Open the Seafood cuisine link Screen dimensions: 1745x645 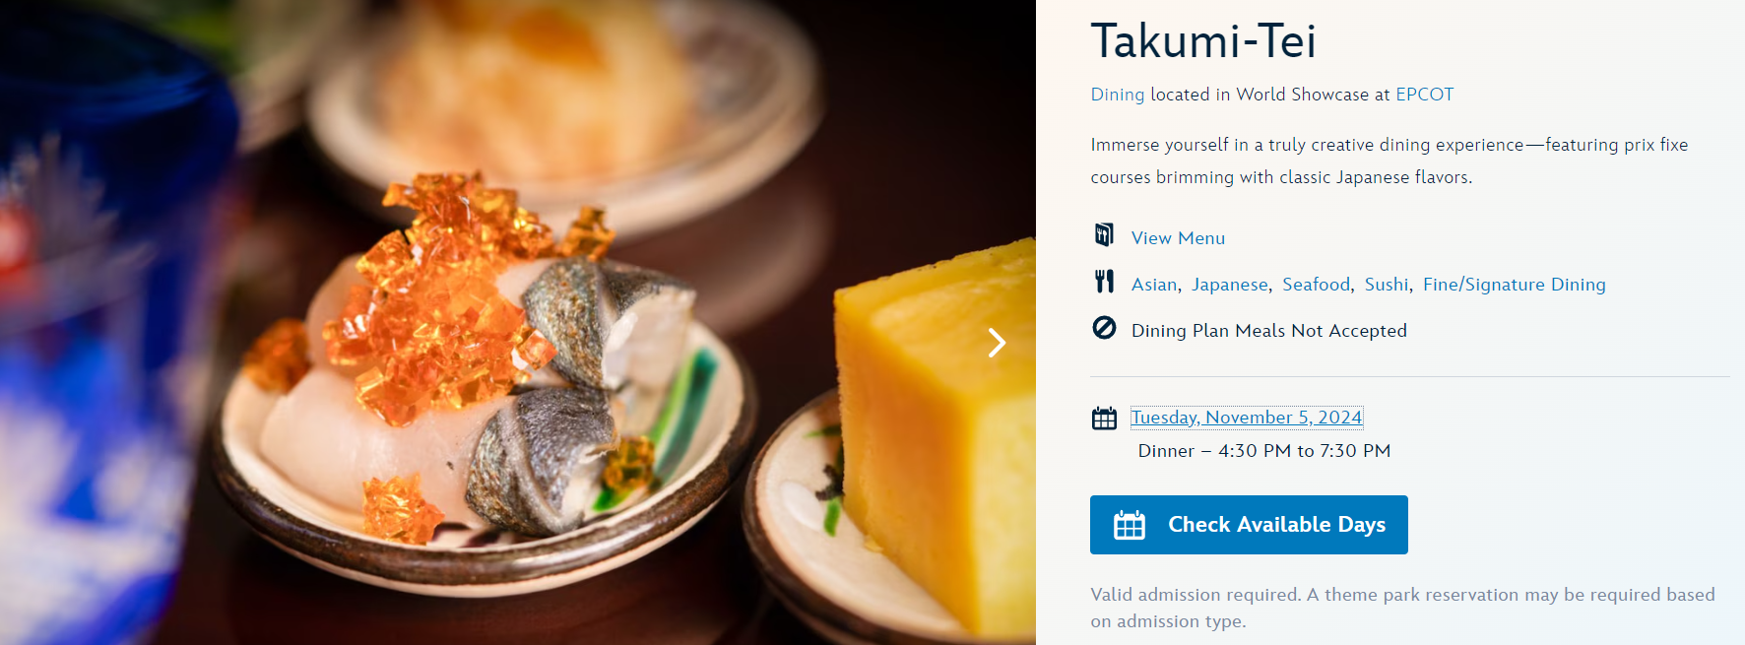click(x=1316, y=285)
